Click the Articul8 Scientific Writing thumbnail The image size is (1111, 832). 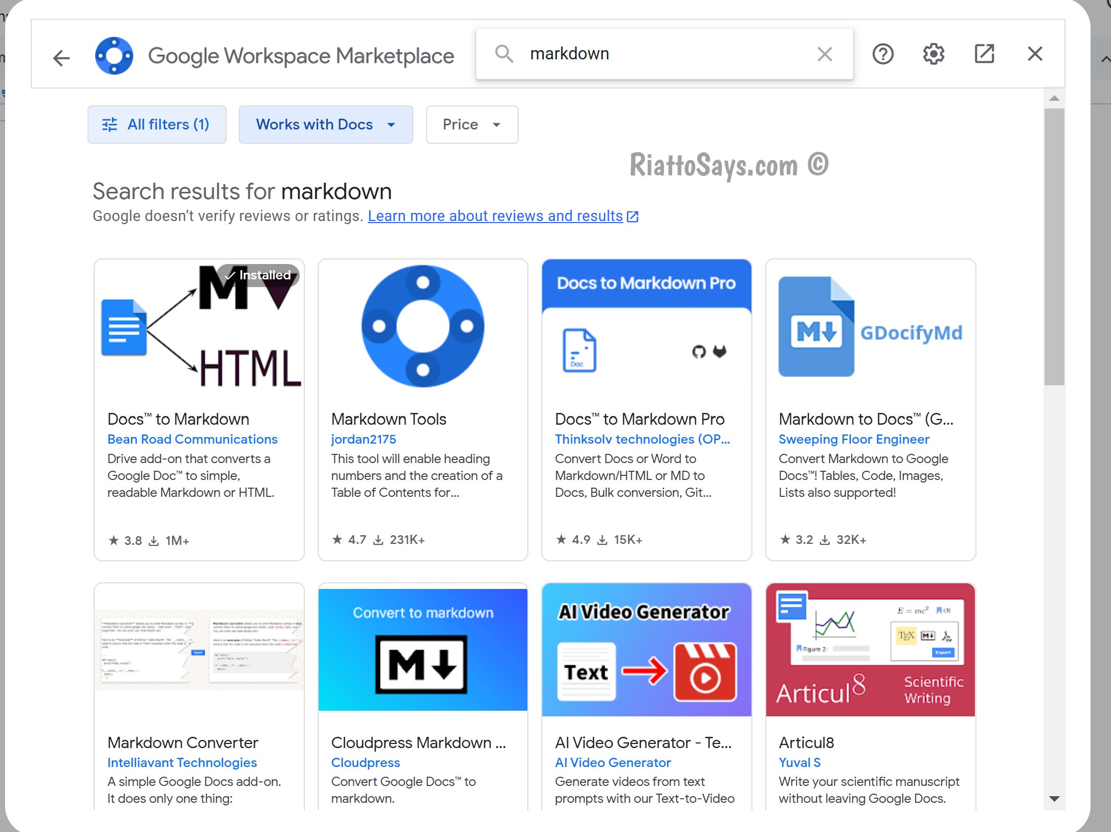pyautogui.click(x=870, y=650)
